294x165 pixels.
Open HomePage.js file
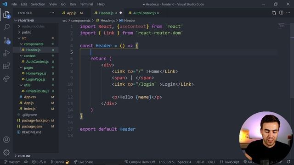point(36,73)
